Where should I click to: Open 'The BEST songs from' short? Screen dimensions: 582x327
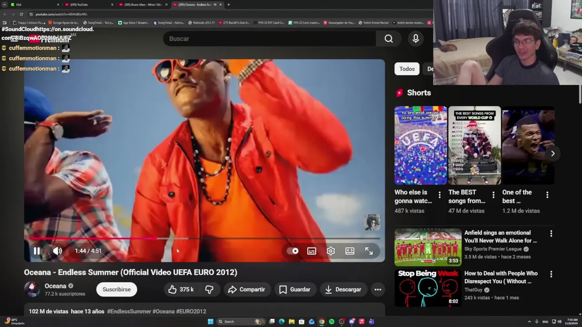pyautogui.click(x=474, y=145)
